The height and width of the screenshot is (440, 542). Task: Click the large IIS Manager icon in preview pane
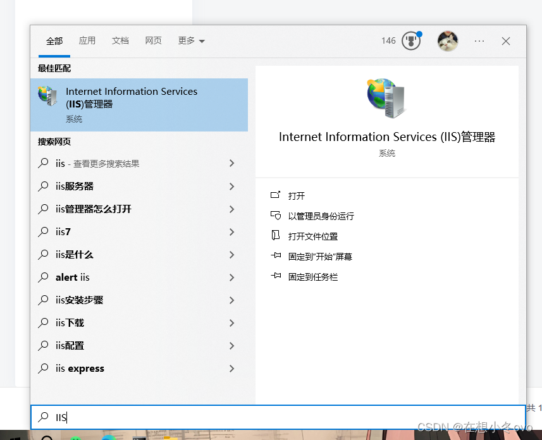(386, 98)
